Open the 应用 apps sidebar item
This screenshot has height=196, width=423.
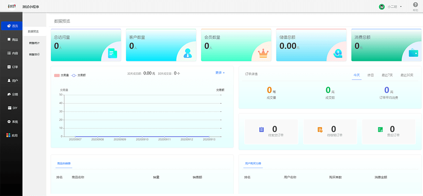pos(12,135)
